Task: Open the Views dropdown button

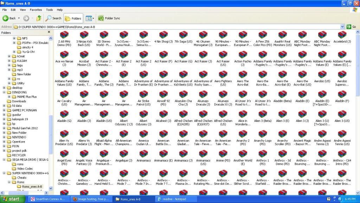Action: click(90, 18)
